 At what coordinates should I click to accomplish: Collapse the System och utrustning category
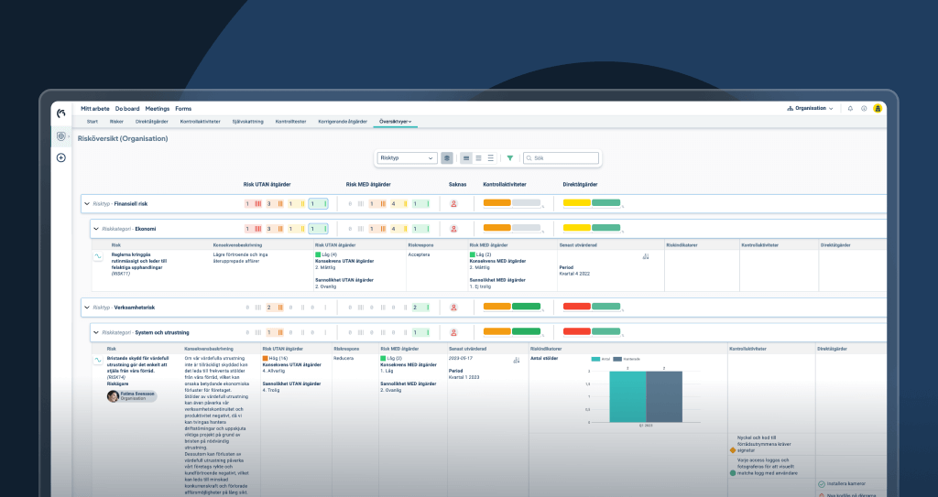click(x=96, y=331)
